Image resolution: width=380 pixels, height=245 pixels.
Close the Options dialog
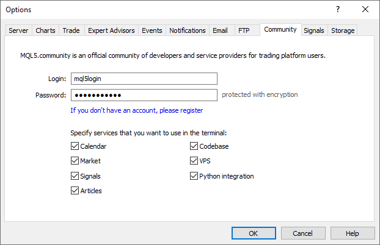[x=365, y=9]
